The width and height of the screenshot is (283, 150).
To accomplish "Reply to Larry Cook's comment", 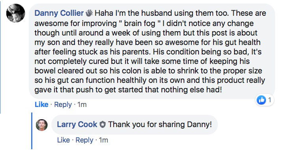I will [x=84, y=140].
